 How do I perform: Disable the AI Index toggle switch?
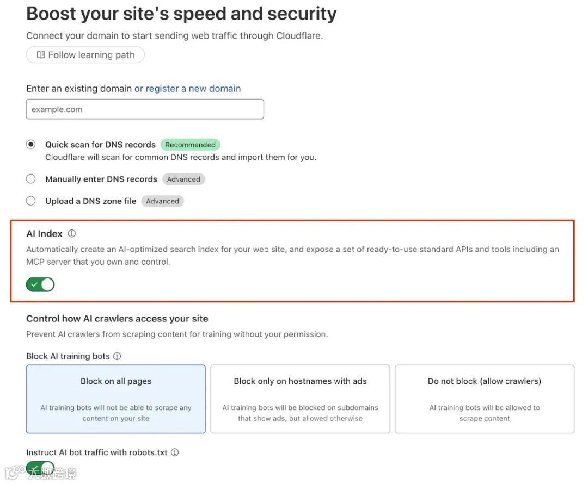pos(40,284)
